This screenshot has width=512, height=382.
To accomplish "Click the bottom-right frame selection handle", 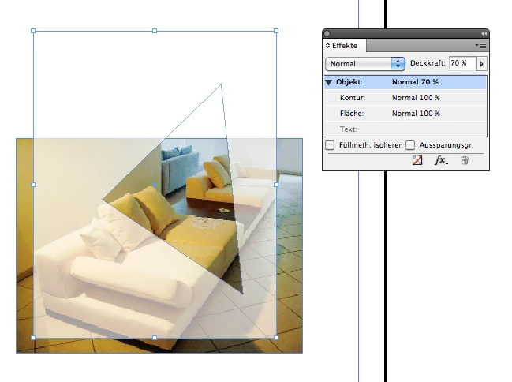I will point(276,338).
